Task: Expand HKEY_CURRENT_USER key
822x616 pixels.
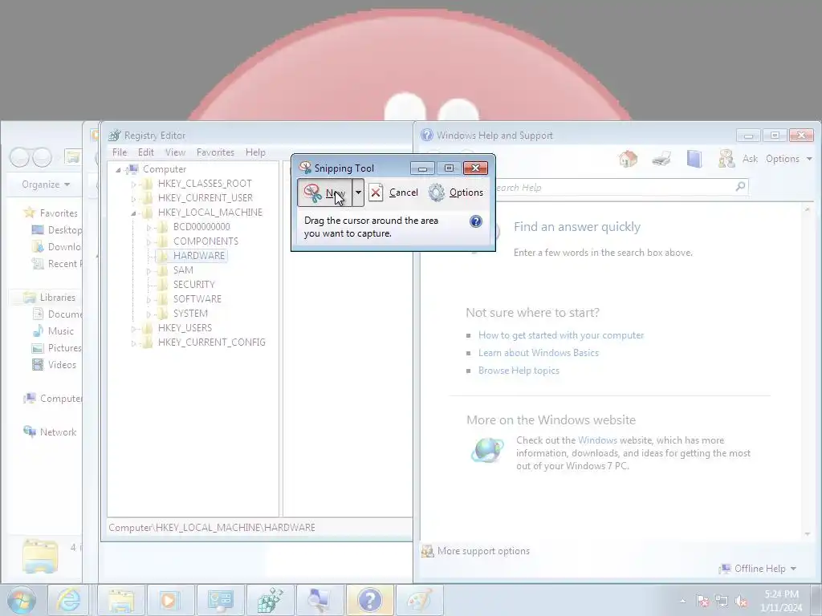Action: (x=133, y=199)
